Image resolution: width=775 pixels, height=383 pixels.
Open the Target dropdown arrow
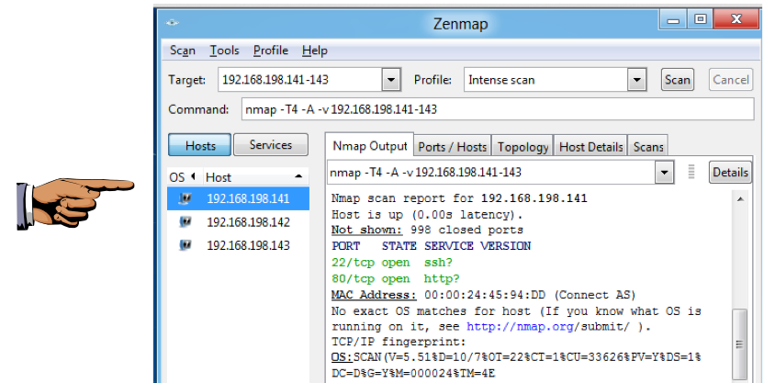tap(391, 80)
